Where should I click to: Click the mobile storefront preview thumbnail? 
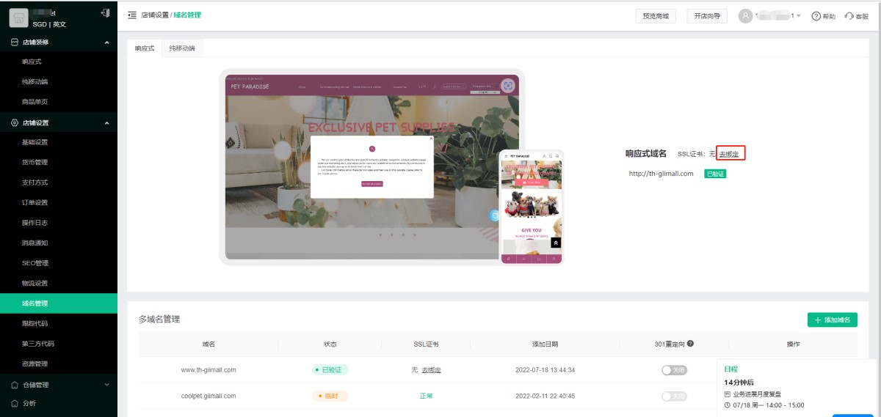click(x=531, y=207)
